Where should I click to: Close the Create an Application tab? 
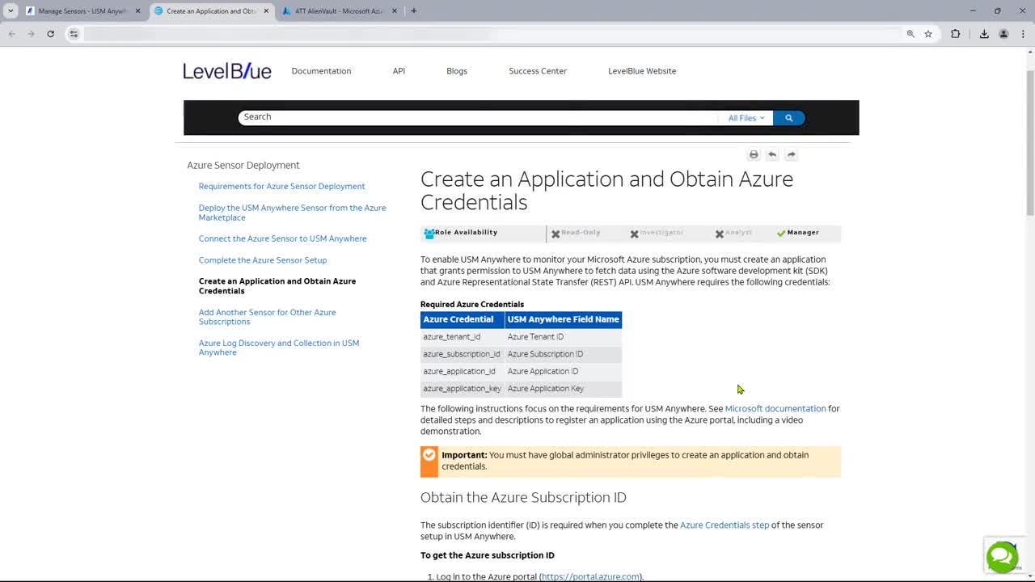point(266,11)
